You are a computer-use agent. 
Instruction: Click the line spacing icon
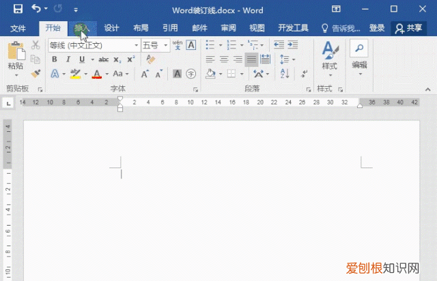[284, 59]
